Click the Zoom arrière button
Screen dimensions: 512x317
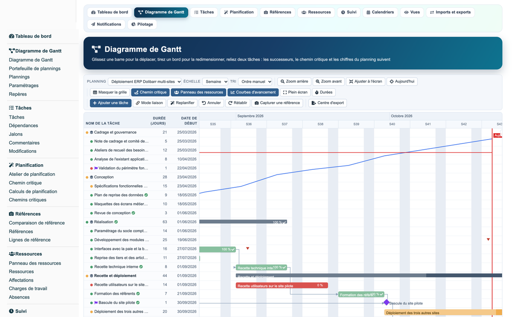click(x=294, y=81)
